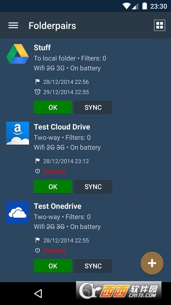
Task: Tap the Google Drive icon for Stuff
Action: [18, 54]
